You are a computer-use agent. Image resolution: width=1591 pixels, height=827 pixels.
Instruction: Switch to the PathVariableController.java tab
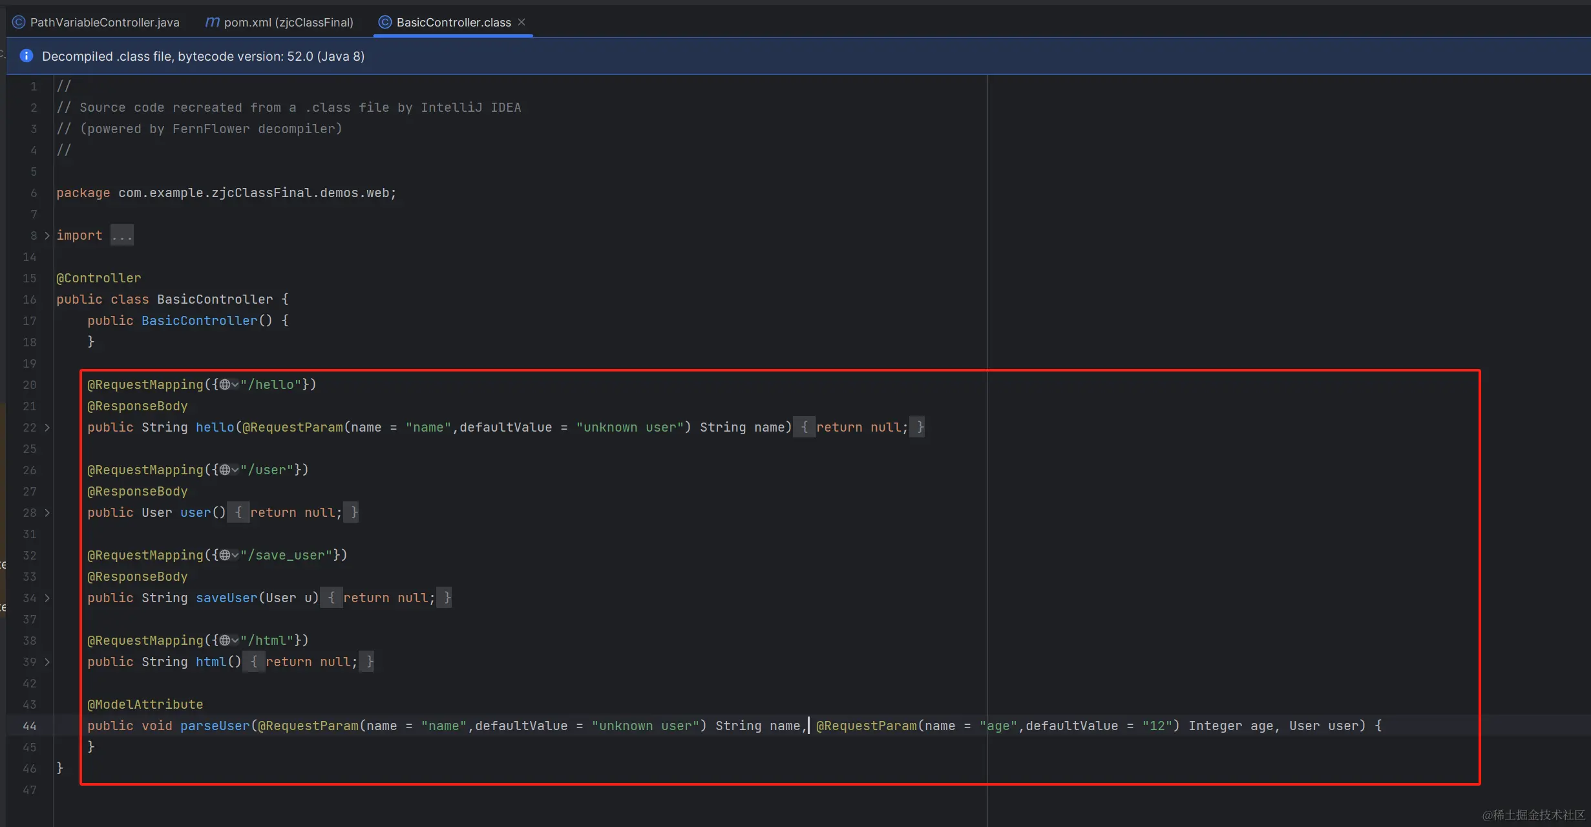105,22
